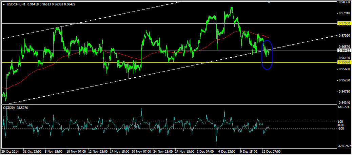Click the 0.96570 price axis label
Screen dimensions: 352x155
[x=345, y=47]
